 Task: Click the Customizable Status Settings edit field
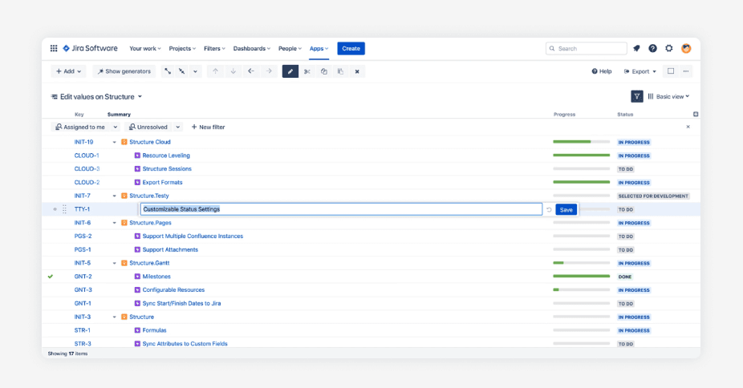click(341, 209)
